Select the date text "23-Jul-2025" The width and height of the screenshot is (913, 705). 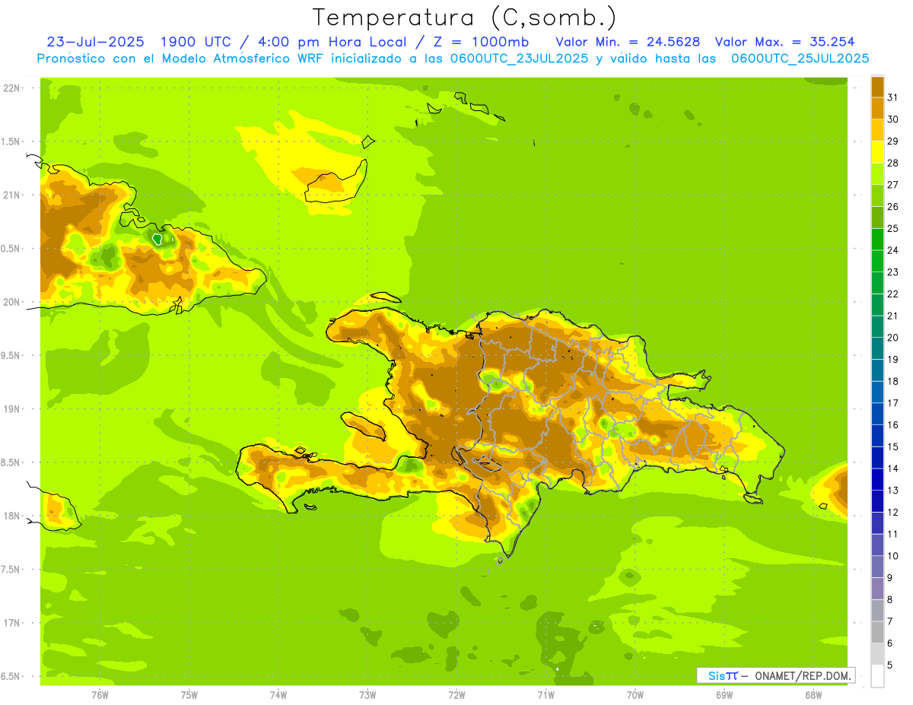click(95, 42)
